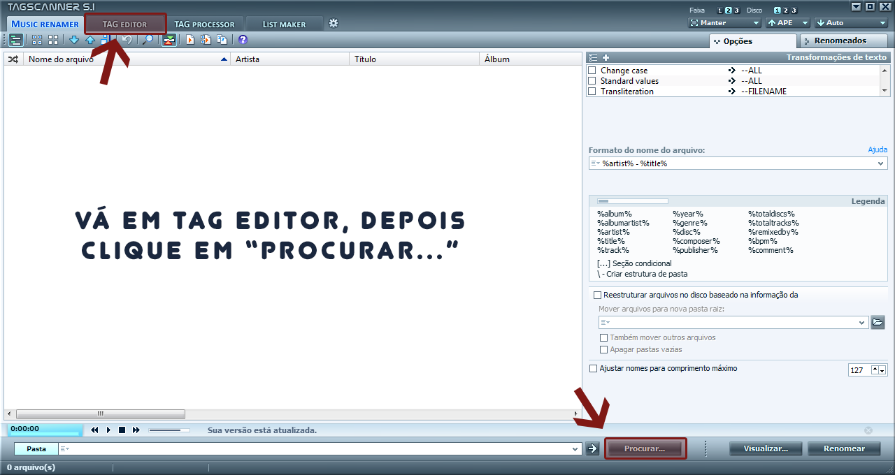Viewport: 895px width, 475px height.
Task: Open help with the purple question mark
Action: click(x=243, y=40)
